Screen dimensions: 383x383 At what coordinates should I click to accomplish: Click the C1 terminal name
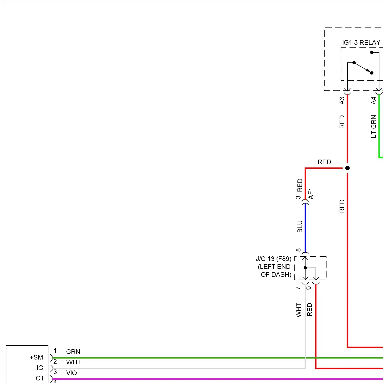[40, 378]
